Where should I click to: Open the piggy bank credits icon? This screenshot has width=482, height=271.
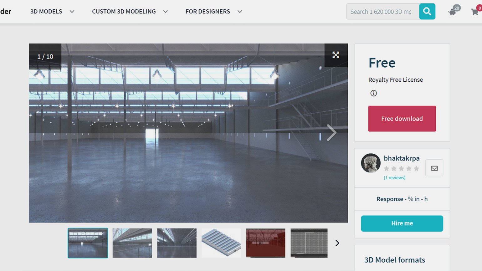coord(452,12)
